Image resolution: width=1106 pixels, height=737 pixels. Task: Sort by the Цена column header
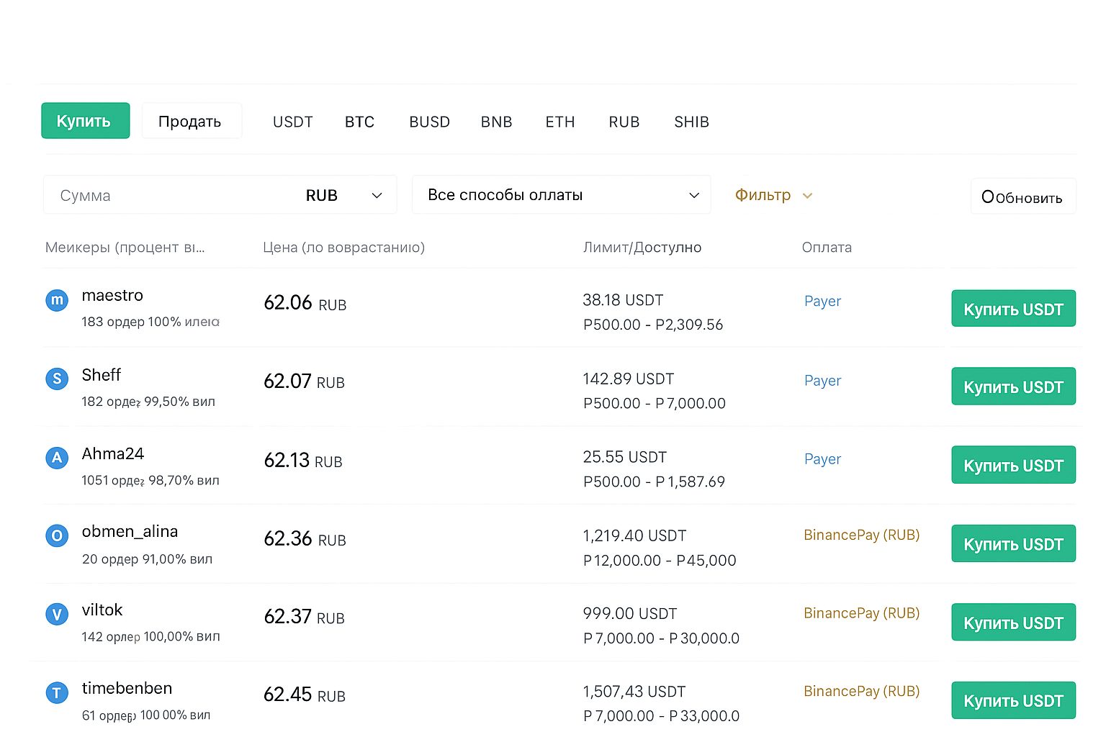coord(343,248)
